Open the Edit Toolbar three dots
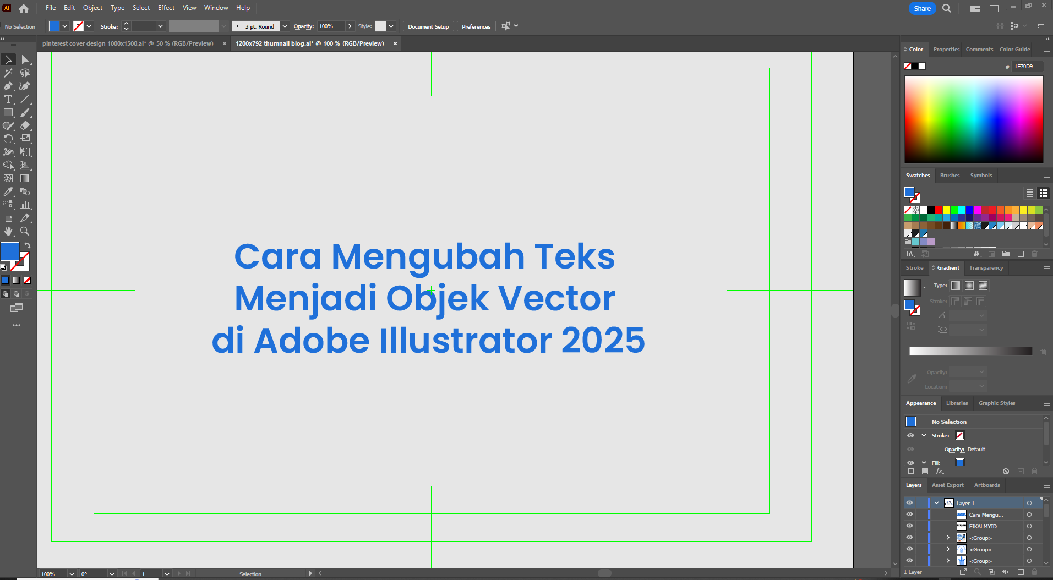The height and width of the screenshot is (580, 1053). [17, 325]
